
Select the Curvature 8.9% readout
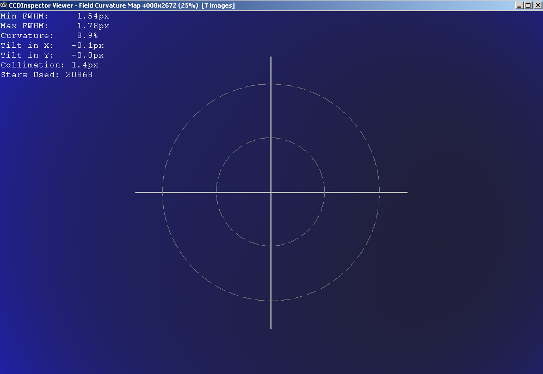(87, 36)
